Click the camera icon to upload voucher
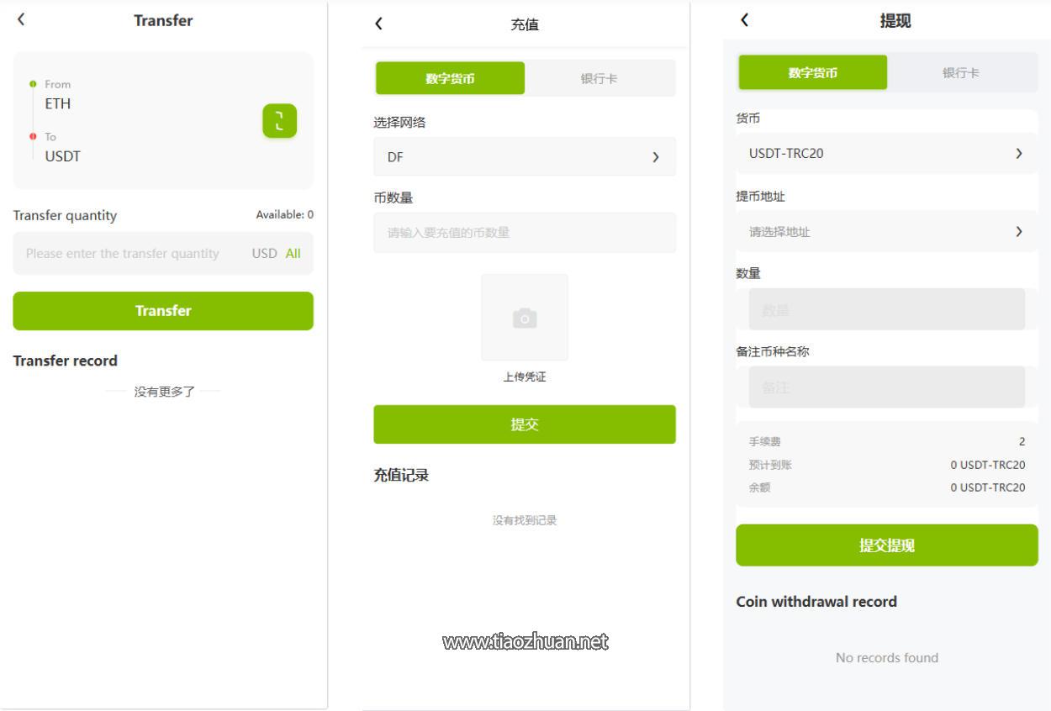This screenshot has width=1051, height=711. [525, 318]
